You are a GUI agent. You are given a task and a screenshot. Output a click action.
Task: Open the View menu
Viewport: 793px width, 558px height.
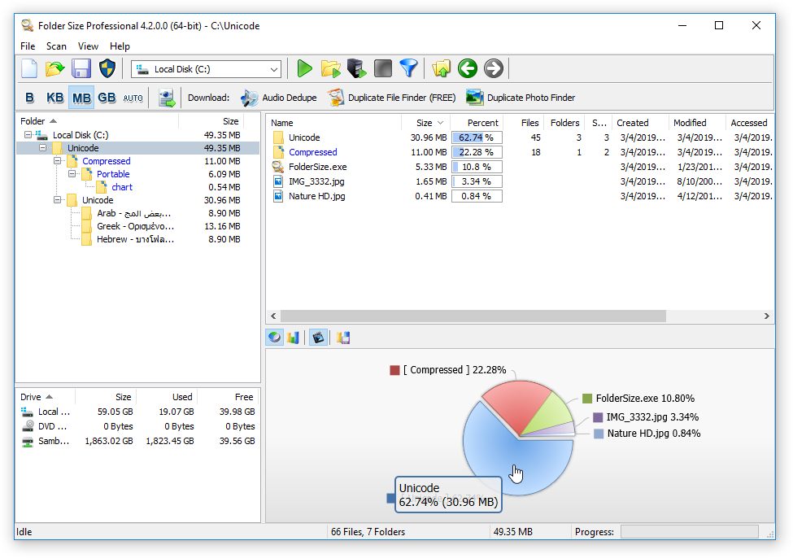pos(88,46)
